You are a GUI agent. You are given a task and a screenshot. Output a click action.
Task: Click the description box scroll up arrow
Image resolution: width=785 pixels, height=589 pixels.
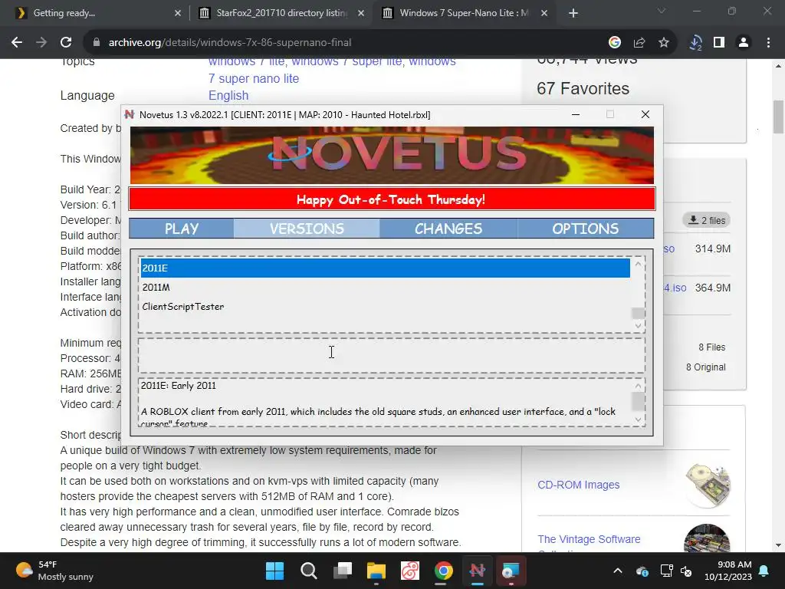point(638,385)
